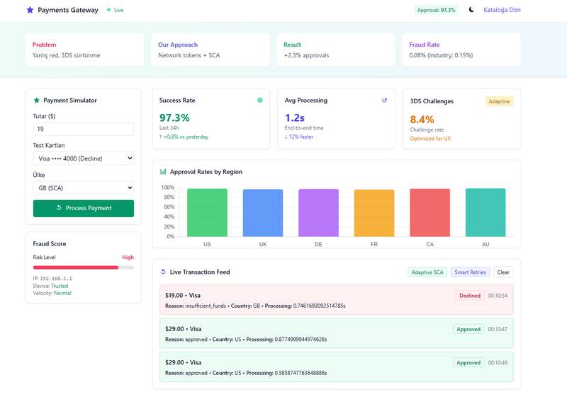The height and width of the screenshot is (399, 567).
Task: Click the Fraud Score risk level bar
Action: (x=83, y=267)
